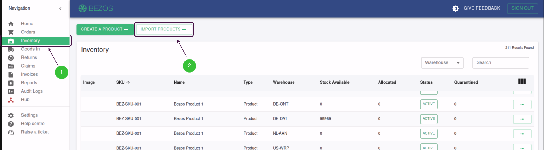The height and width of the screenshot is (150, 544).
Task: Click the Goods In truck icon
Action: pos(11,49)
